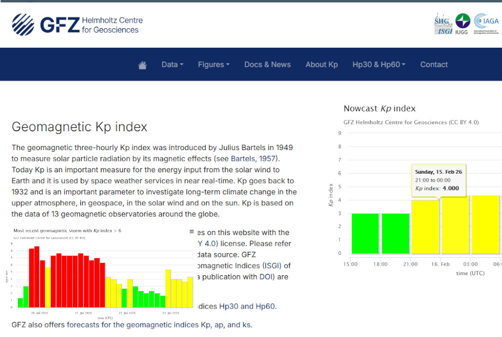Select the yellow 21:00 nowcast bar

click(x=426, y=227)
